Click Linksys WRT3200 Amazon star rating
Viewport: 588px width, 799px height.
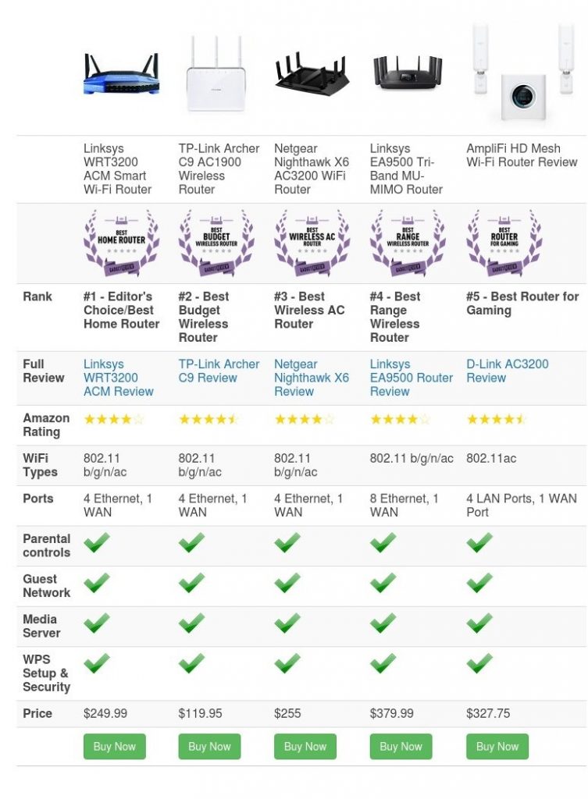114,419
